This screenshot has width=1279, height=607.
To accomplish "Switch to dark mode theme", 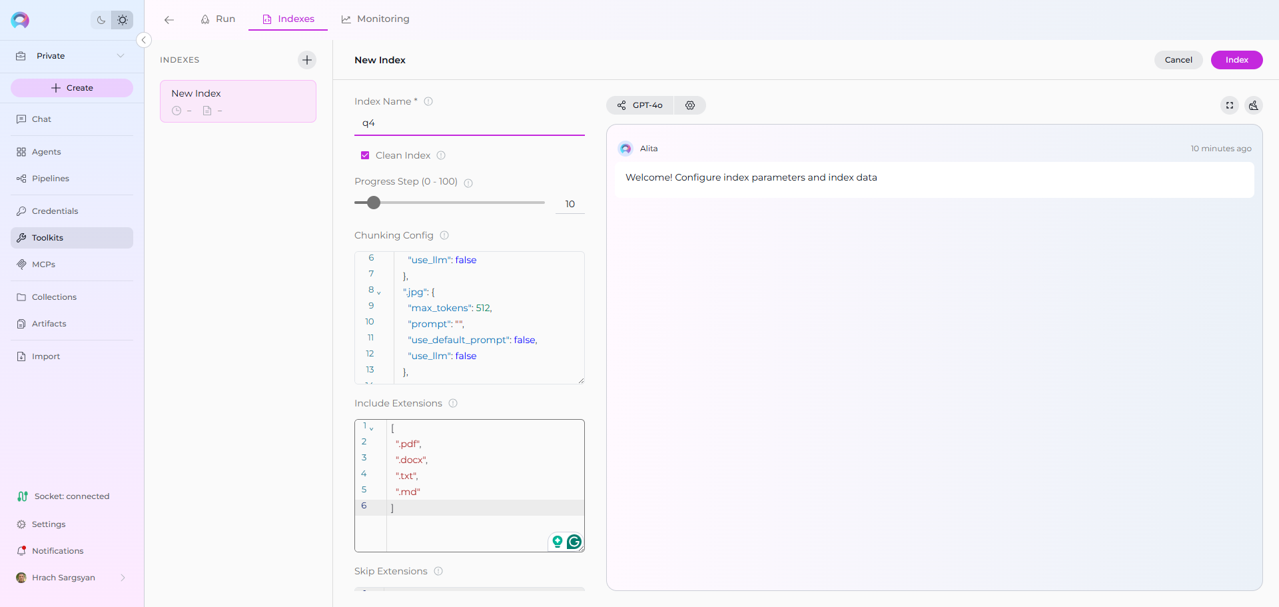I will tap(101, 20).
